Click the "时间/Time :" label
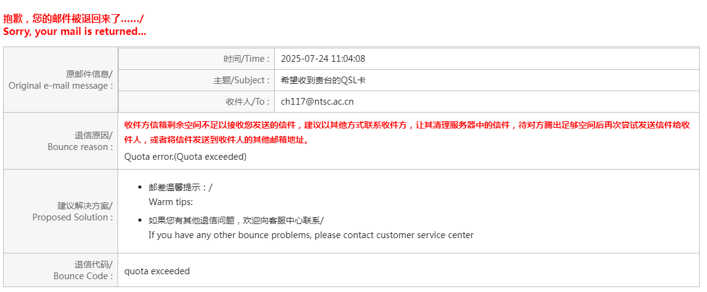The width and height of the screenshot is (707, 292). click(x=247, y=59)
